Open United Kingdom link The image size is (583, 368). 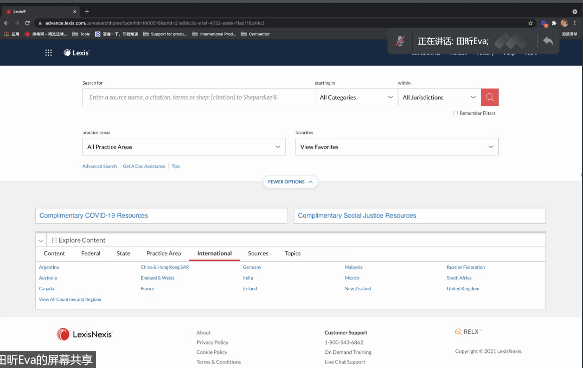pyautogui.click(x=463, y=289)
